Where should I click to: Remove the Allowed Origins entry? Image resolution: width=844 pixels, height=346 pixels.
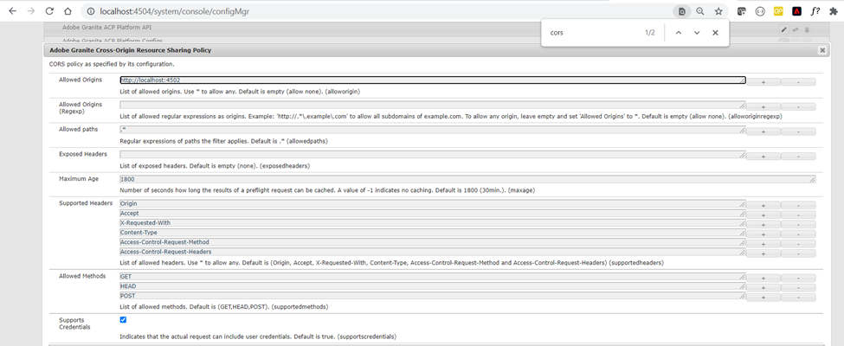tap(798, 82)
